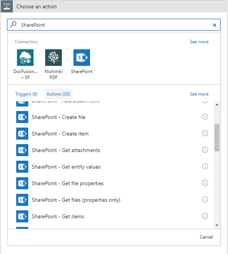The image size is (228, 254).
Task: Choose SharePoint - Create item action
Action: (x=60, y=134)
